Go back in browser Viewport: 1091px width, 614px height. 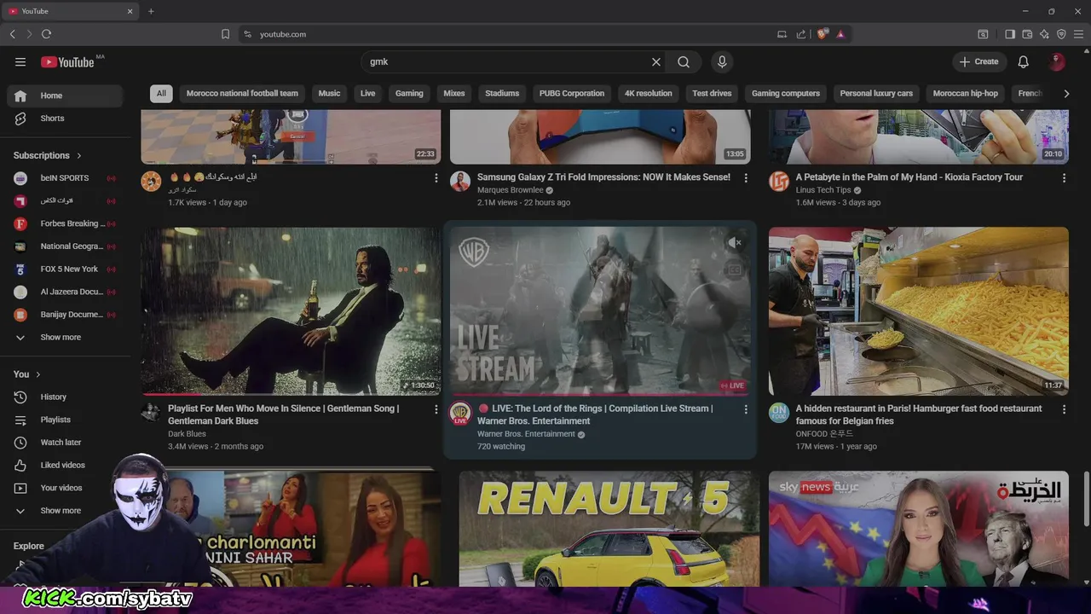(12, 34)
